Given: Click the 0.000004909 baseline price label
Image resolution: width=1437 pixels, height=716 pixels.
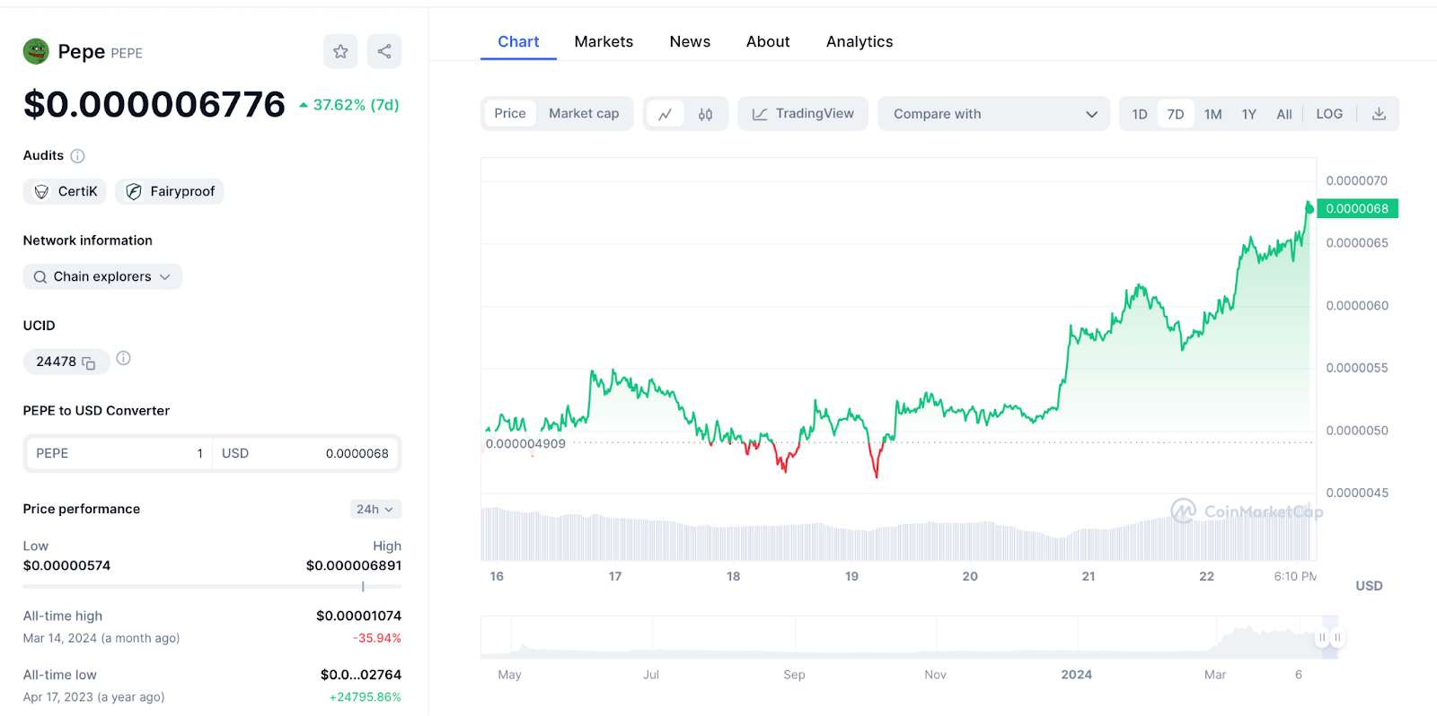Looking at the screenshot, I should tap(525, 444).
